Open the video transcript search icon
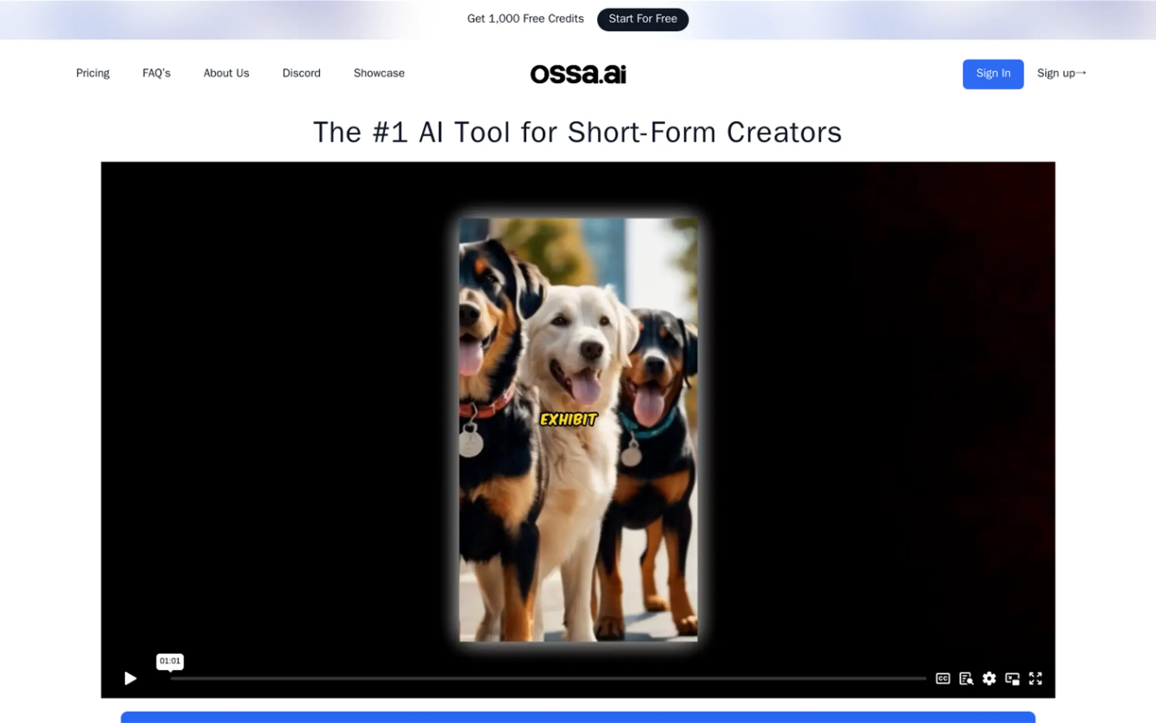 (966, 678)
